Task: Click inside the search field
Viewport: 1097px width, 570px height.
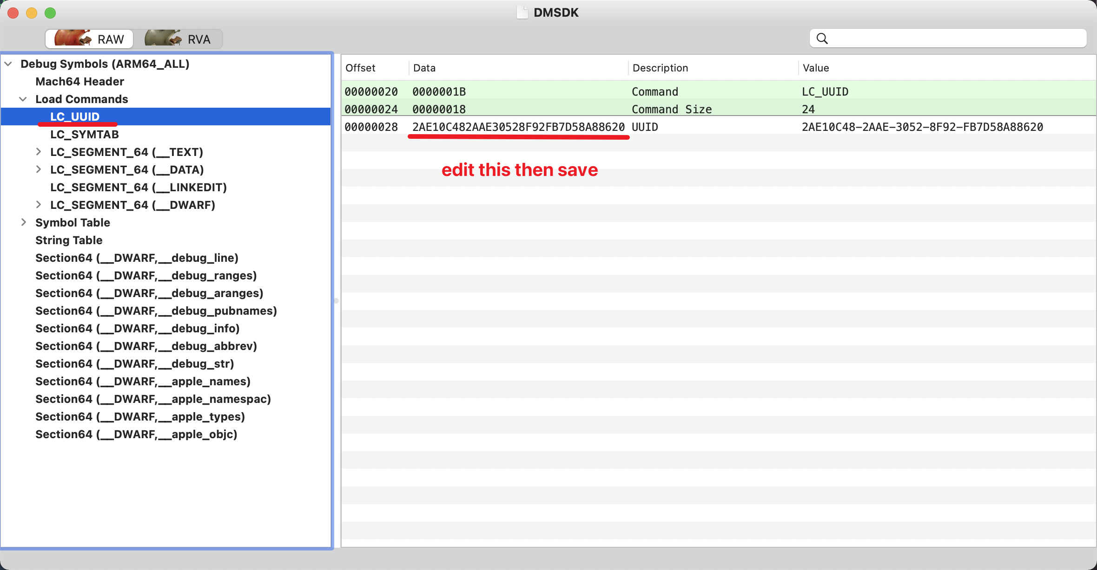Action: 953,39
